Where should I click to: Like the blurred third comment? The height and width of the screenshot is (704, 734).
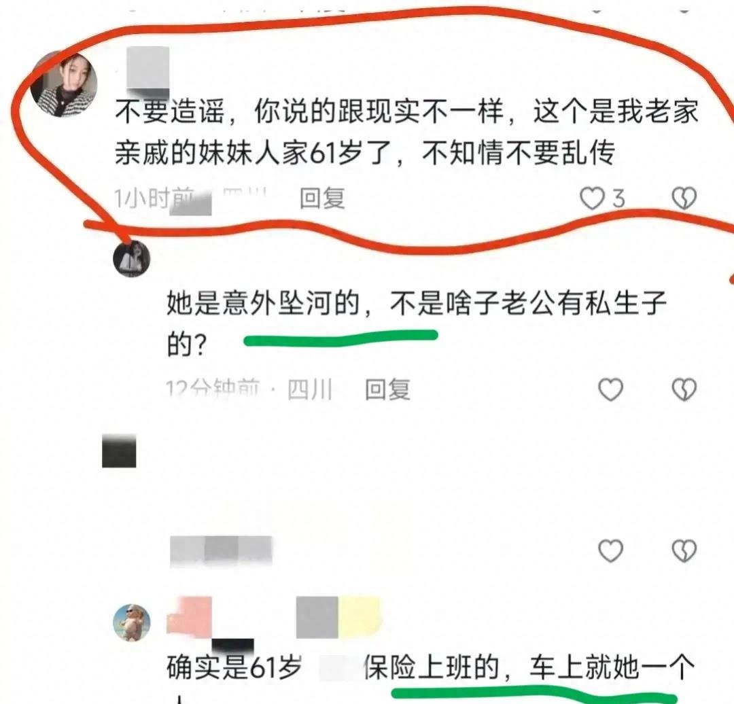click(x=611, y=550)
